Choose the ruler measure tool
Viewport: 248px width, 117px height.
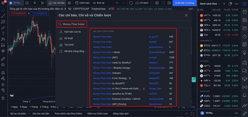(x=3, y=59)
